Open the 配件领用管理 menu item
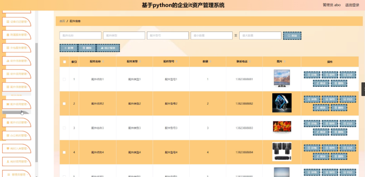The width and height of the screenshot is (365, 177). click(17, 104)
